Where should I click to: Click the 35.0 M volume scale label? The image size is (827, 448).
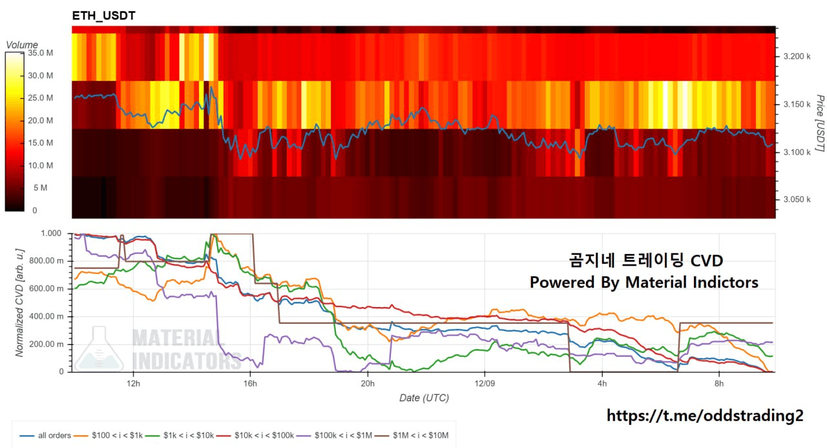[x=40, y=53]
